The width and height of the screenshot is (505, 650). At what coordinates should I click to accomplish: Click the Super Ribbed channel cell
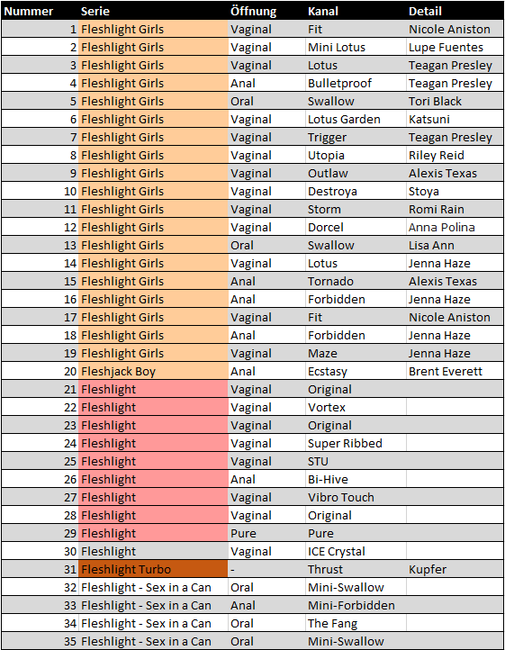pyautogui.click(x=356, y=443)
